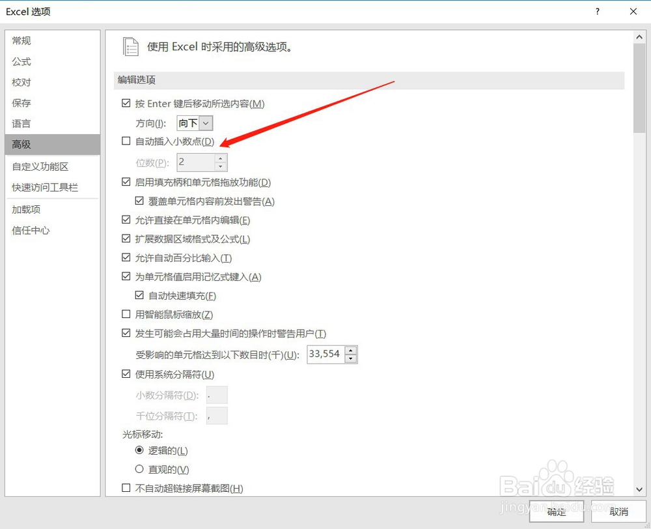Toggle 为单元格值启用记忆式键入 checkbox
The height and width of the screenshot is (529, 651).
[126, 276]
